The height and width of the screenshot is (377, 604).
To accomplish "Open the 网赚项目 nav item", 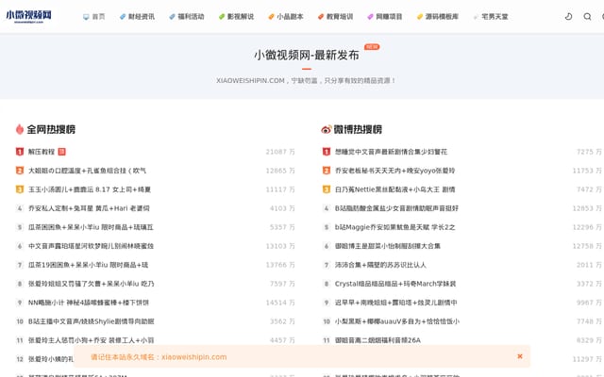I will coord(385,17).
